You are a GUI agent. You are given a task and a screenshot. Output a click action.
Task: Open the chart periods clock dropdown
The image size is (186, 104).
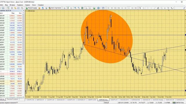click(x=99, y=8)
